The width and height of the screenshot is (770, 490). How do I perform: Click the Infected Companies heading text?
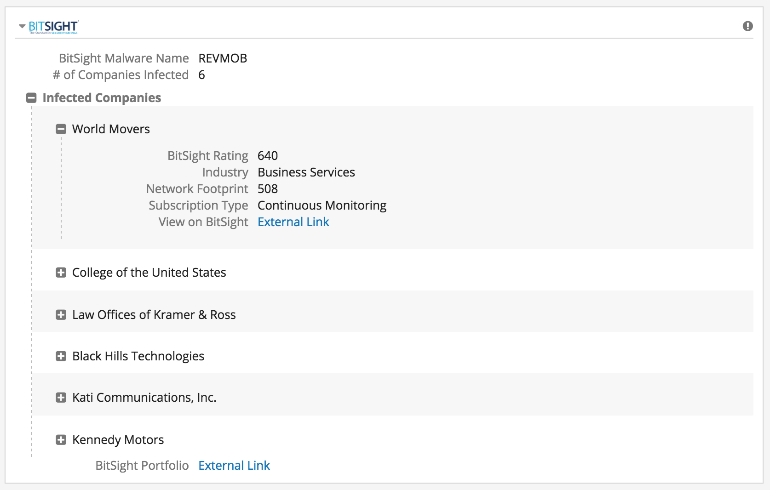[x=102, y=98]
